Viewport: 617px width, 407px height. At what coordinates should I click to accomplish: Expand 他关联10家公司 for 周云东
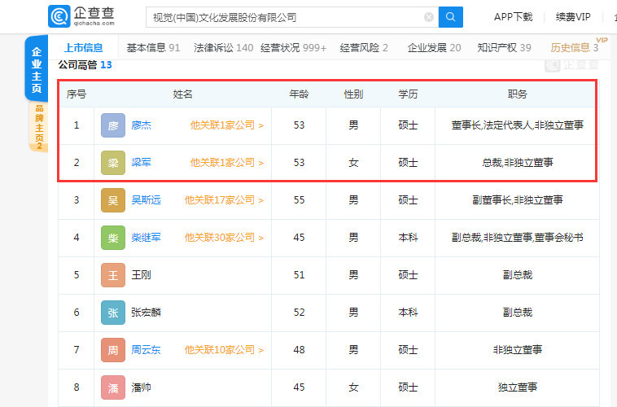(x=225, y=349)
